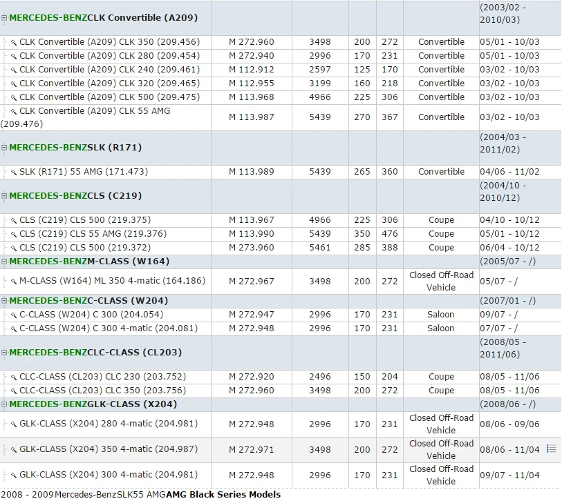Open MERCEDES-BENZ C-CLASS (W204) heading link
Viewport: 562px width, 501px height.
pyautogui.click(x=88, y=301)
